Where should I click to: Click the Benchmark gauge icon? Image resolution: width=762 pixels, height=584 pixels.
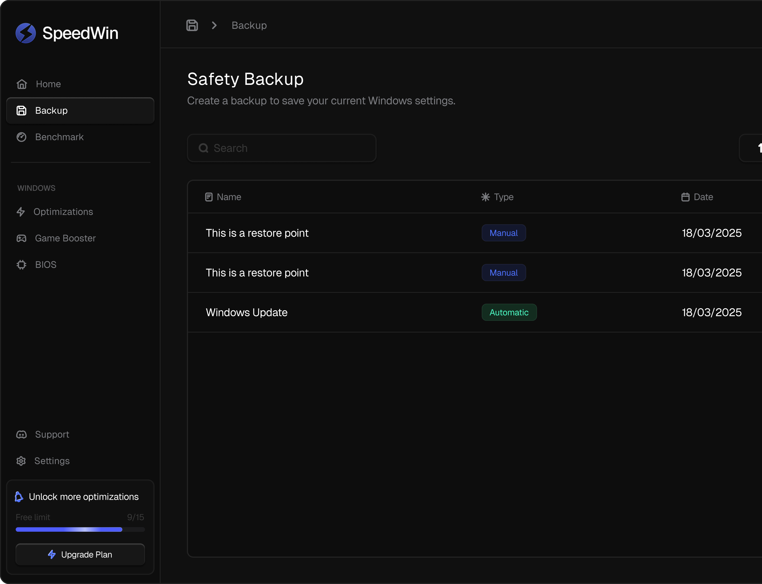point(21,137)
